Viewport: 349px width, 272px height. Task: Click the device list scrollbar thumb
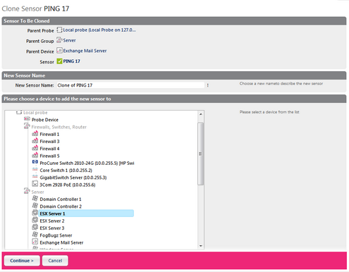click(200, 154)
